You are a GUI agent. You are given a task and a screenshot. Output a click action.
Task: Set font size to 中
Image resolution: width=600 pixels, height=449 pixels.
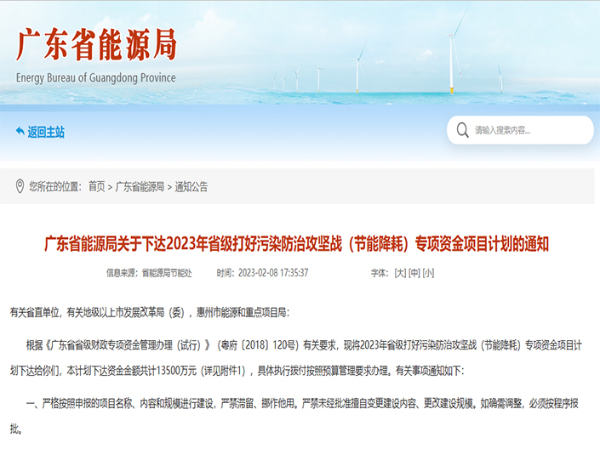[414, 273]
